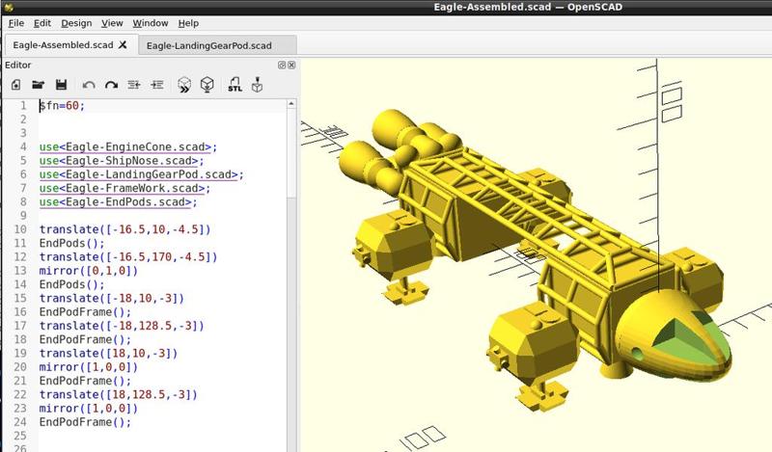Screen dimensions: 772x452
Task: Save the file using the floppy disk icon
Action: click(61, 86)
